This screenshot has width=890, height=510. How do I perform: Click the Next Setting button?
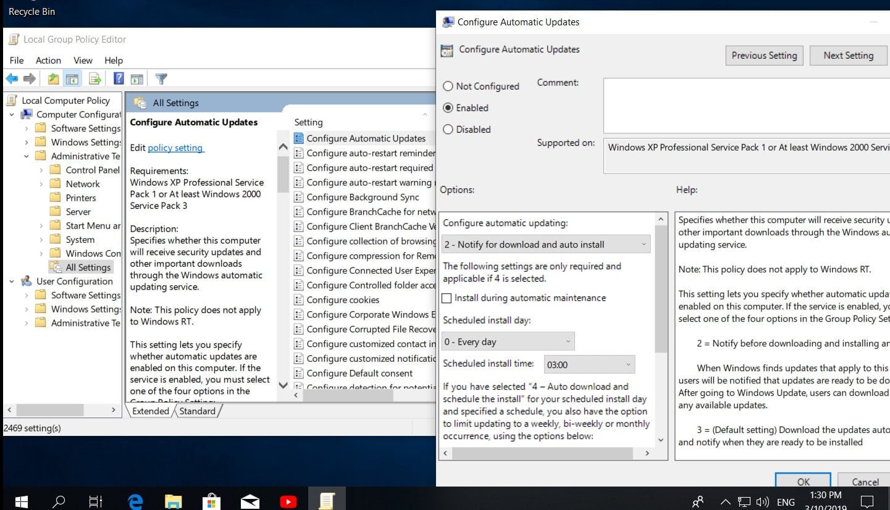[849, 55]
